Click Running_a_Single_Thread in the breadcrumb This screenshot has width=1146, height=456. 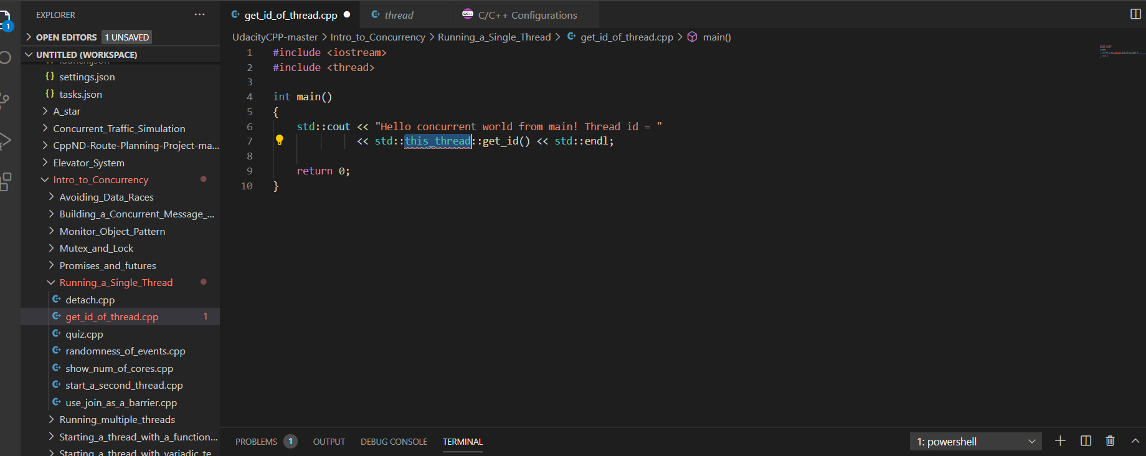494,37
